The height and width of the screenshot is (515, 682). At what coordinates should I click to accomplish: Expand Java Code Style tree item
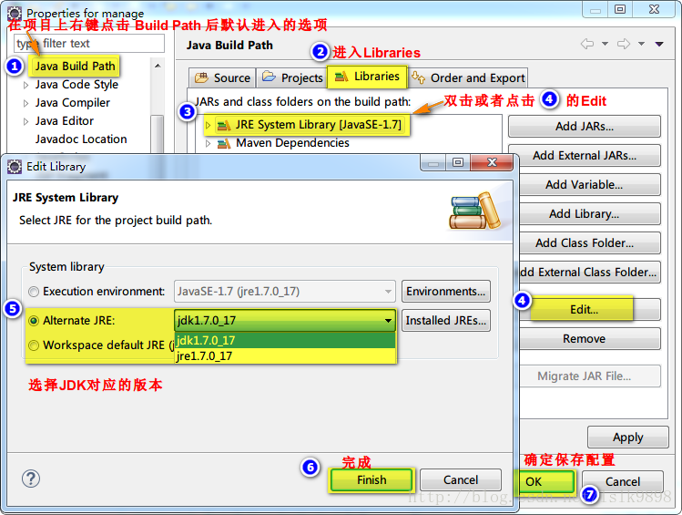coord(25,85)
